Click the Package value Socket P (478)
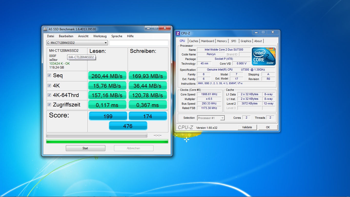 (224, 59)
